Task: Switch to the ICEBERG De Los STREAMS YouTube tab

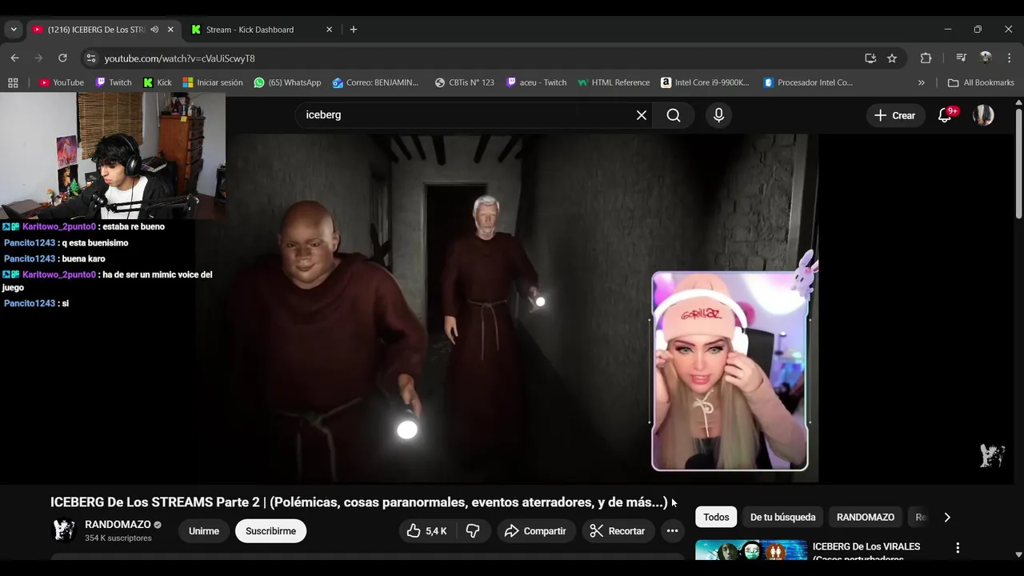Action: 96,30
